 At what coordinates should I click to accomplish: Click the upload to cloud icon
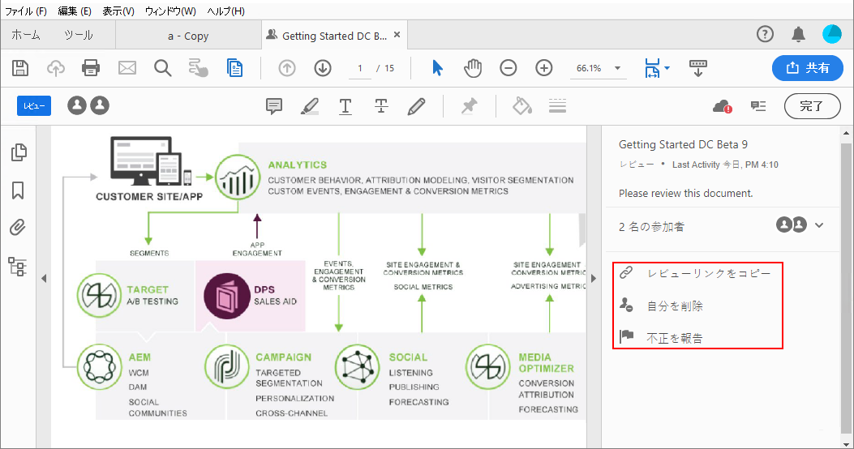coord(55,68)
